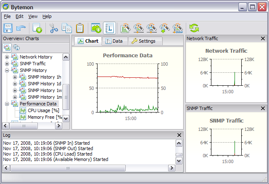This screenshot has width=269, height=184.
Task: Open the Data tab
Action: click(x=114, y=41)
